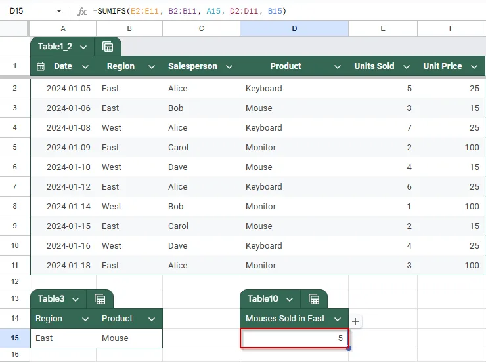This screenshot has height=362, width=486.
Task: Select cell A15 containing East
Action: click(x=63, y=338)
